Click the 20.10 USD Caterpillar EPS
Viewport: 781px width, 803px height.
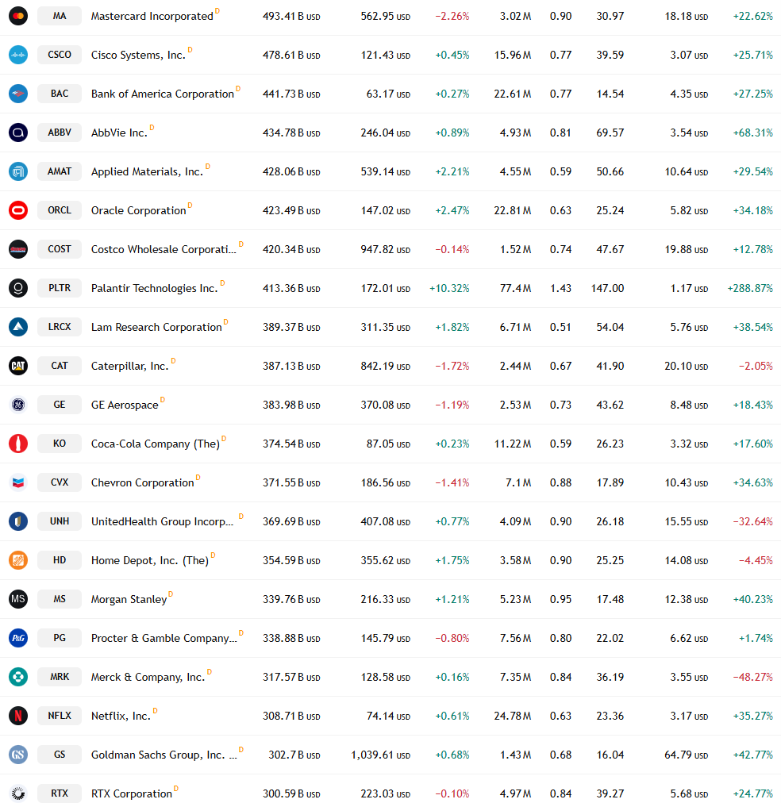pyautogui.click(x=687, y=366)
